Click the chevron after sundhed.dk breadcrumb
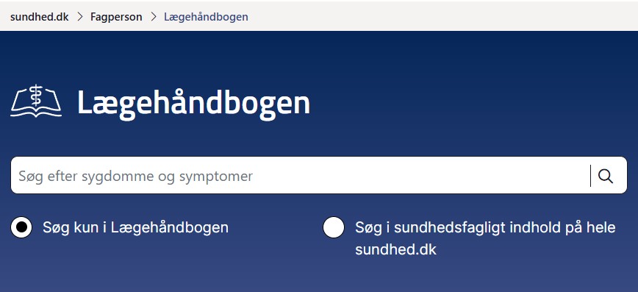638x292 pixels. (x=79, y=17)
